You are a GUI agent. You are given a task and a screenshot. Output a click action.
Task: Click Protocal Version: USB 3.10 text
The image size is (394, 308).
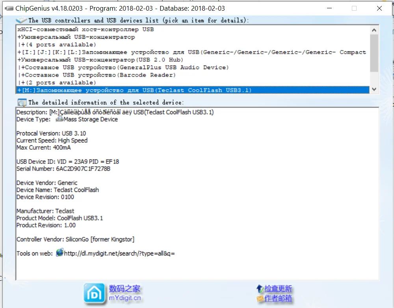[x=51, y=133]
